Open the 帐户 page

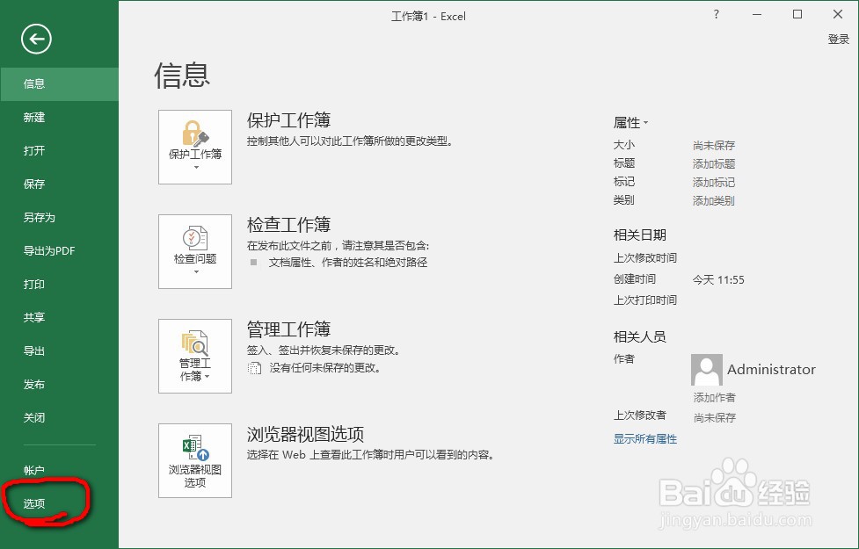59,470
